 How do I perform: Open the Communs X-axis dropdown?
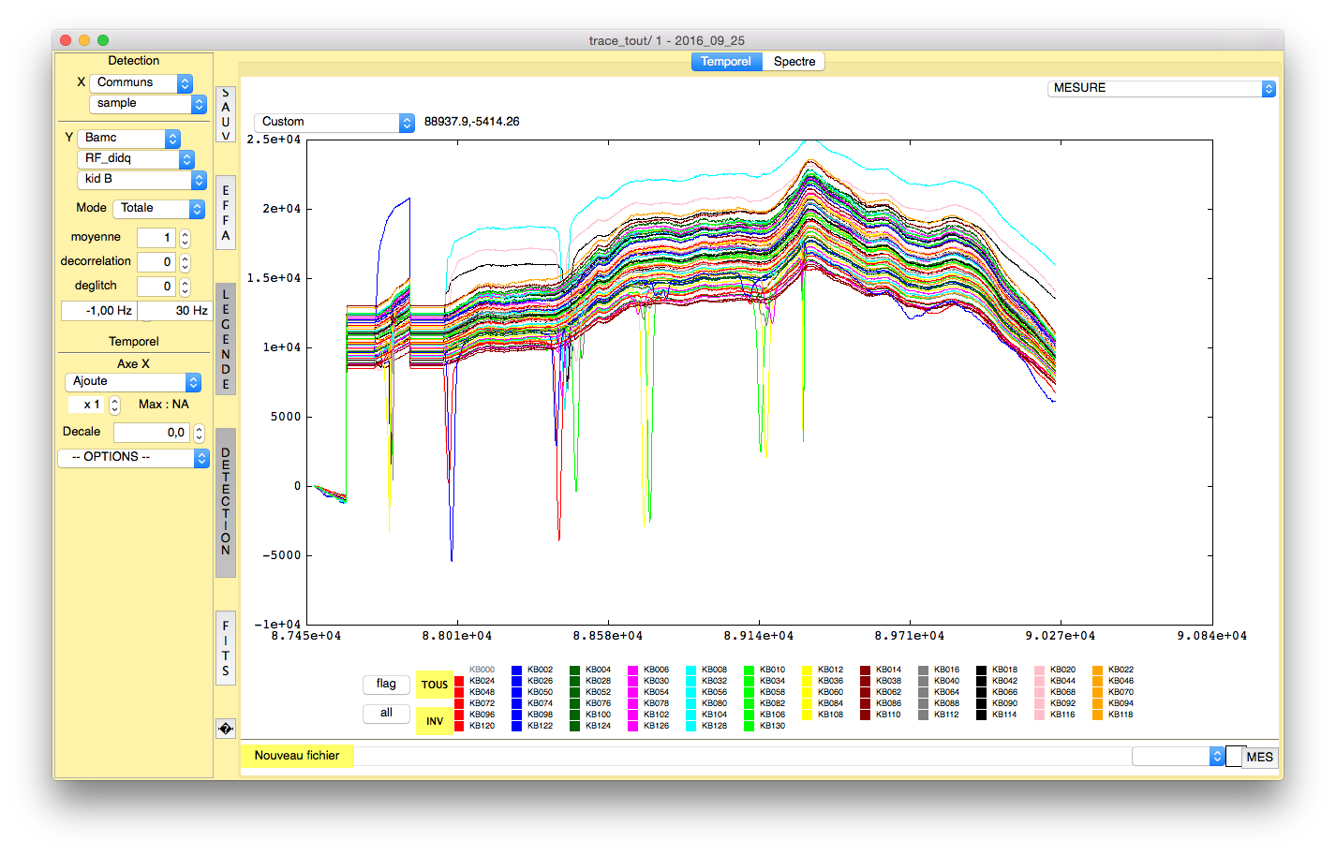click(x=141, y=82)
